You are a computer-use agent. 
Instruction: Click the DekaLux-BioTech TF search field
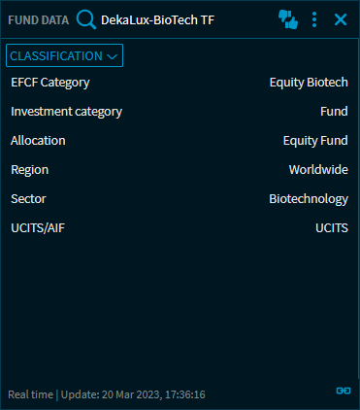(157, 20)
